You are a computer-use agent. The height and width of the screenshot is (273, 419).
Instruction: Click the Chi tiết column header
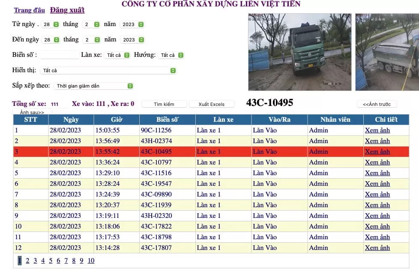386,120
